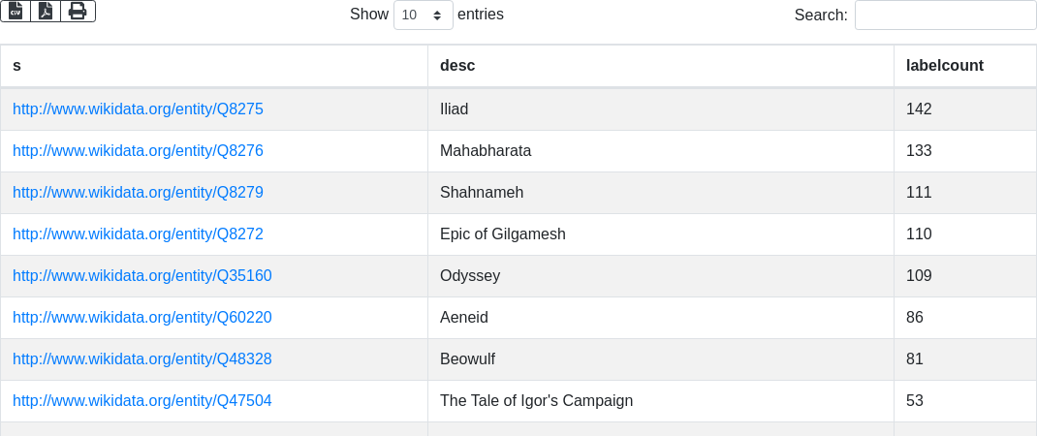Select the Epic of Gilgamesh cell
This screenshot has width=1037, height=436.
pos(503,234)
